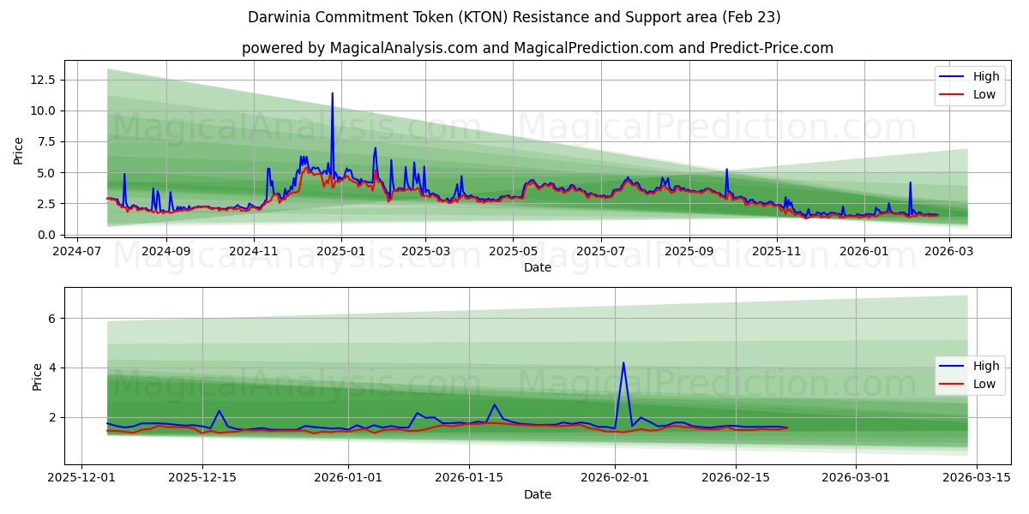Image resolution: width=1029 pixels, height=514 pixels.
Task: Click the tallest blue price spike near 2025-01
Action: (332, 94)
